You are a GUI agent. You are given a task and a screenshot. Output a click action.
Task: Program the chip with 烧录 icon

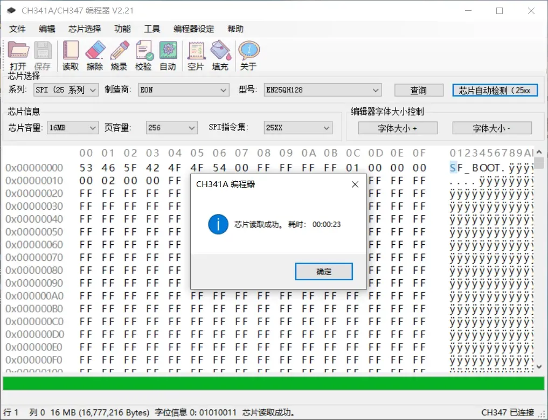[119, 56]
